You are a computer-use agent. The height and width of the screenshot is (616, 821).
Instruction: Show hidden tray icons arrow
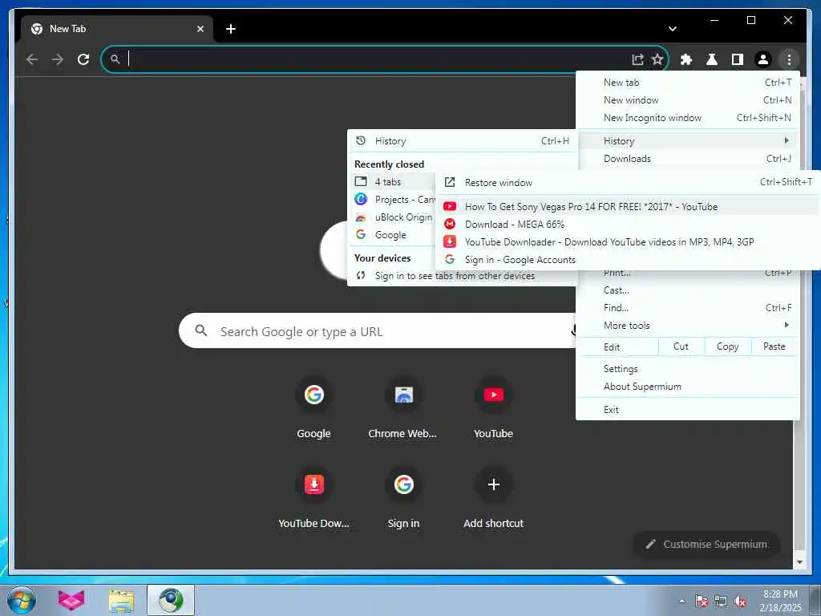(x=681, y=601)
